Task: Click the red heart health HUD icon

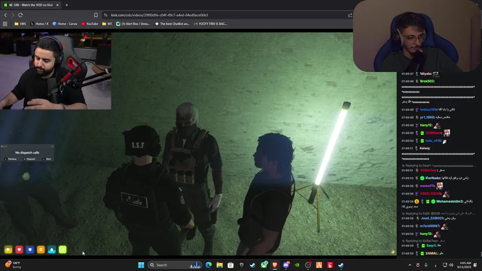Action: click(x=19, y=250)
